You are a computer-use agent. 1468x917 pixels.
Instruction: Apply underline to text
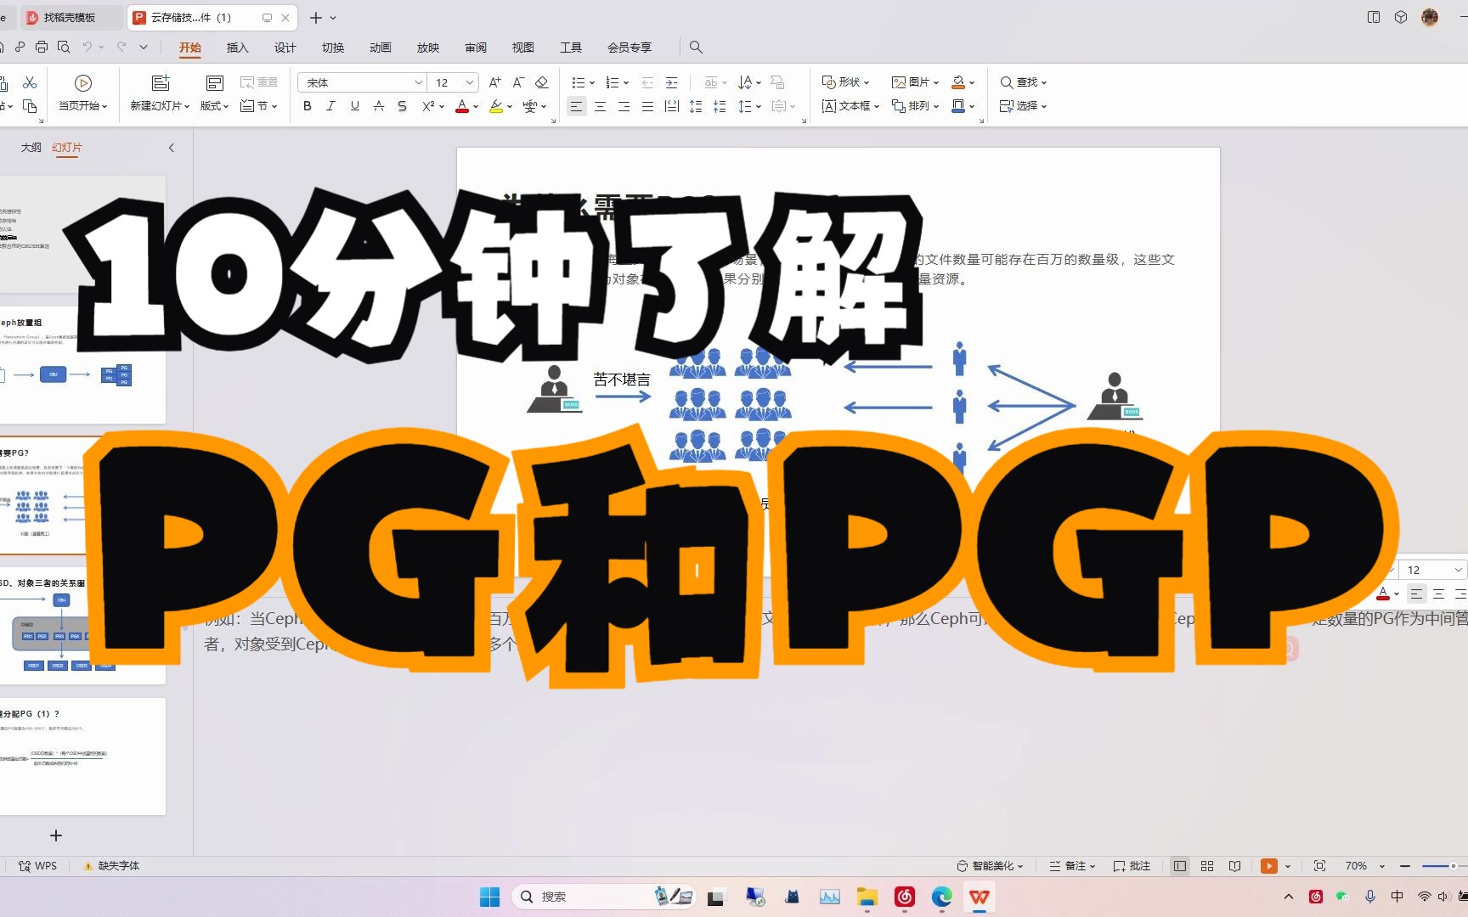(x=354, y=105)
